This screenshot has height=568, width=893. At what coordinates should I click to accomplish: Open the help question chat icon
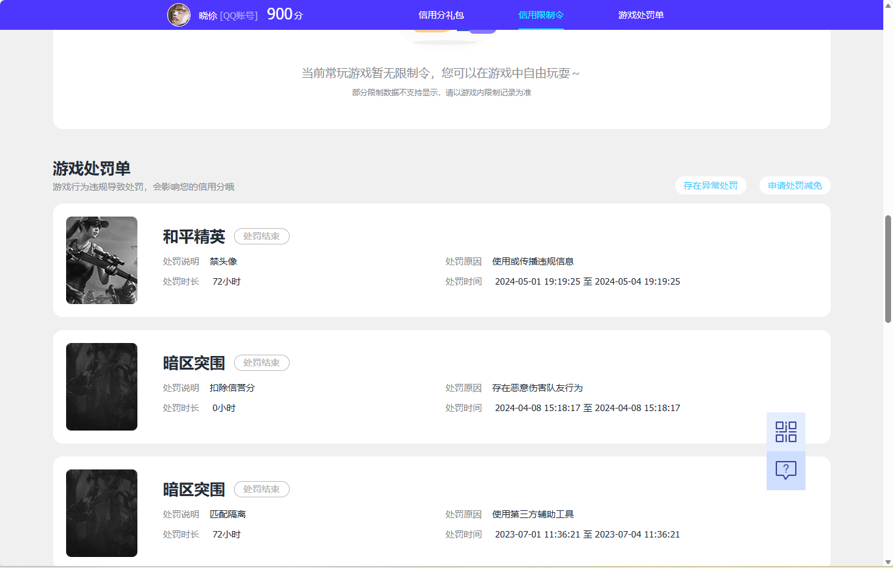[x=785, y=471]
